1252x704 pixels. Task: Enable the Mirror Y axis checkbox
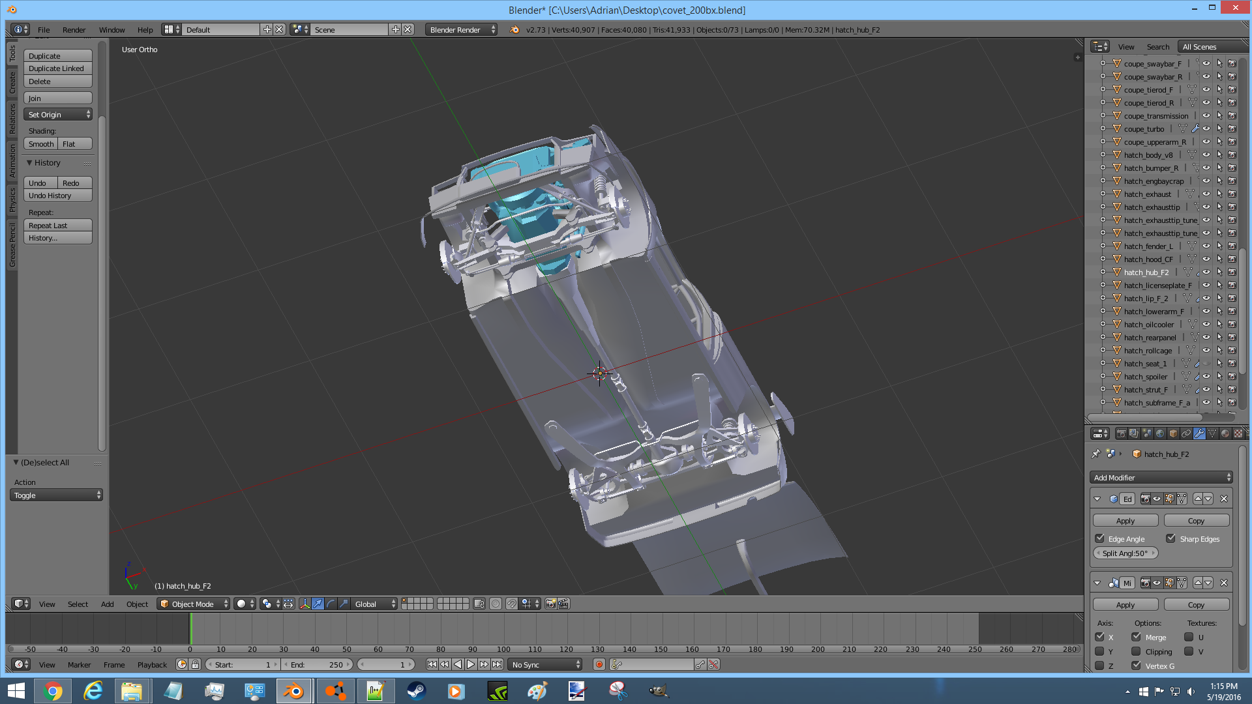coord(1100,651)
